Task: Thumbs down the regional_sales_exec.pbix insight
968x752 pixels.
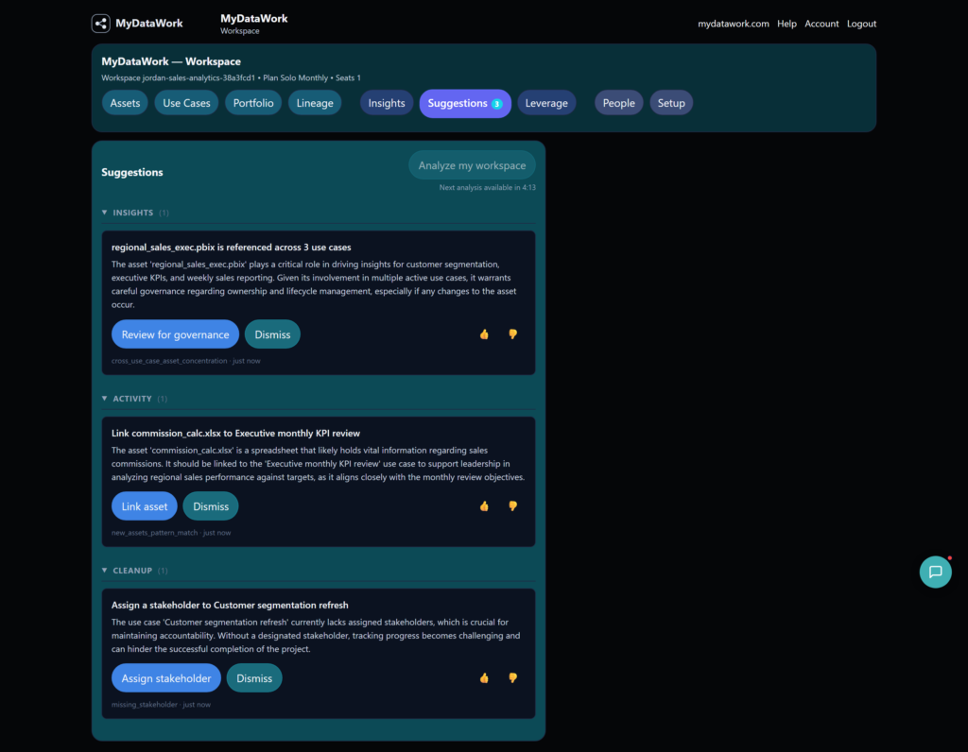Action: [512, 334]
